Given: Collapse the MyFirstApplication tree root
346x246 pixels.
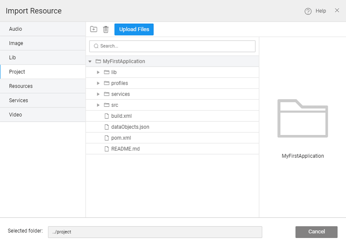Looking at the screenshot, I should click(89, 61).
